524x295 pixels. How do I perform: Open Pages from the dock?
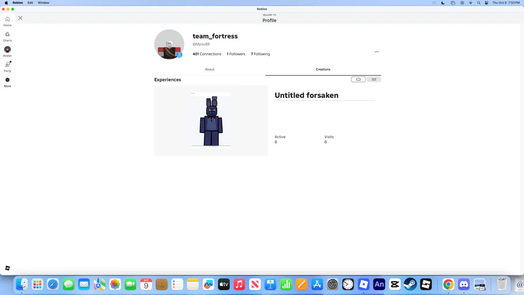(302, 285)
